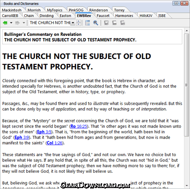Select the EWBRev tab
This screenshot has width=190, height=189.
(x=84, y=16)
